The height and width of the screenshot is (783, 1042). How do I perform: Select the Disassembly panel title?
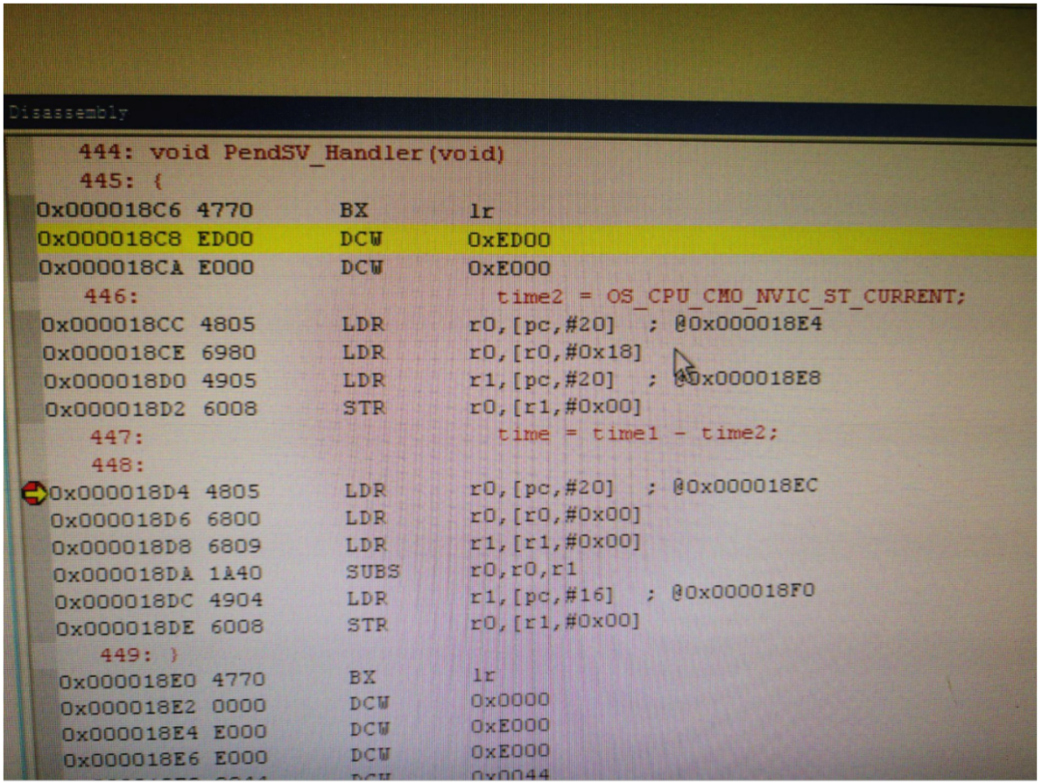[x=69, y=112]
